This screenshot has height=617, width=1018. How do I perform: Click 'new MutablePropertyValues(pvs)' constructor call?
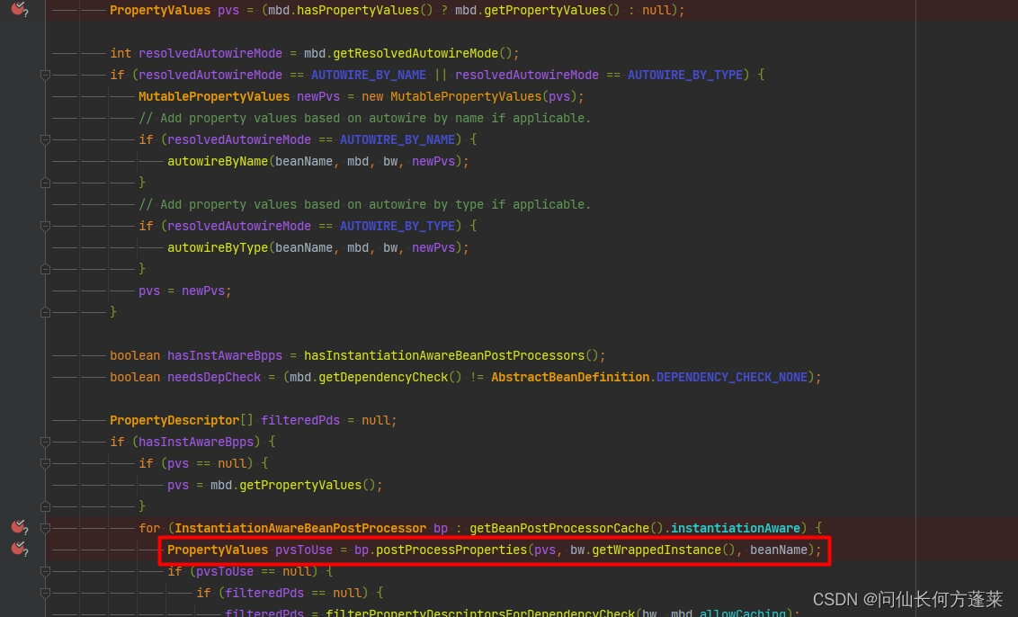tap(470, 97)
